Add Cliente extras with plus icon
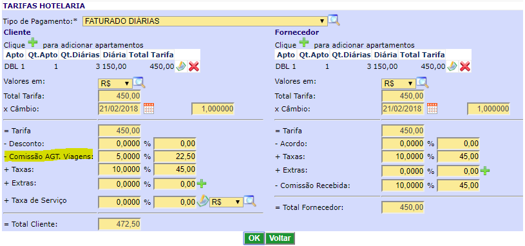Image resolution: width=525 pixels, height=246 pixels. [201, 184]
